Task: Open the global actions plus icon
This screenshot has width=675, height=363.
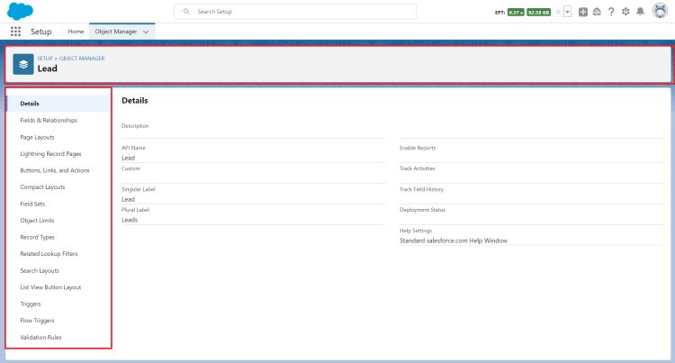Action: [583, 12]
